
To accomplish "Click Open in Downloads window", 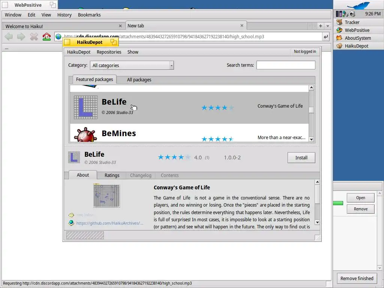I will (360, 198).
